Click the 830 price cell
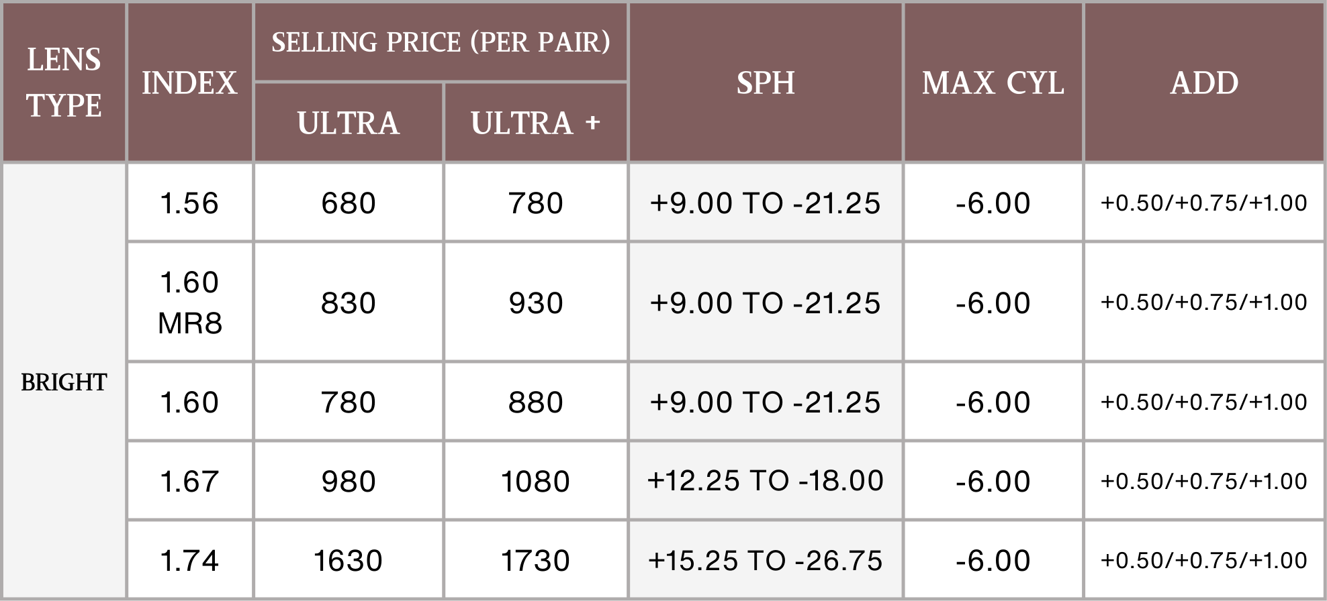This screenshot has width=1327, height=601. (x=348, y=302)
